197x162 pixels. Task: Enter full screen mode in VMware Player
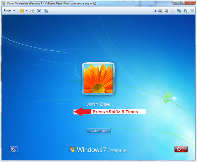tap(39, 11)
